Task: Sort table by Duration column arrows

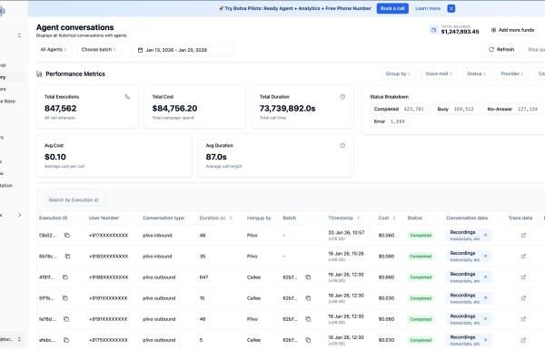Action: [231, 218]
